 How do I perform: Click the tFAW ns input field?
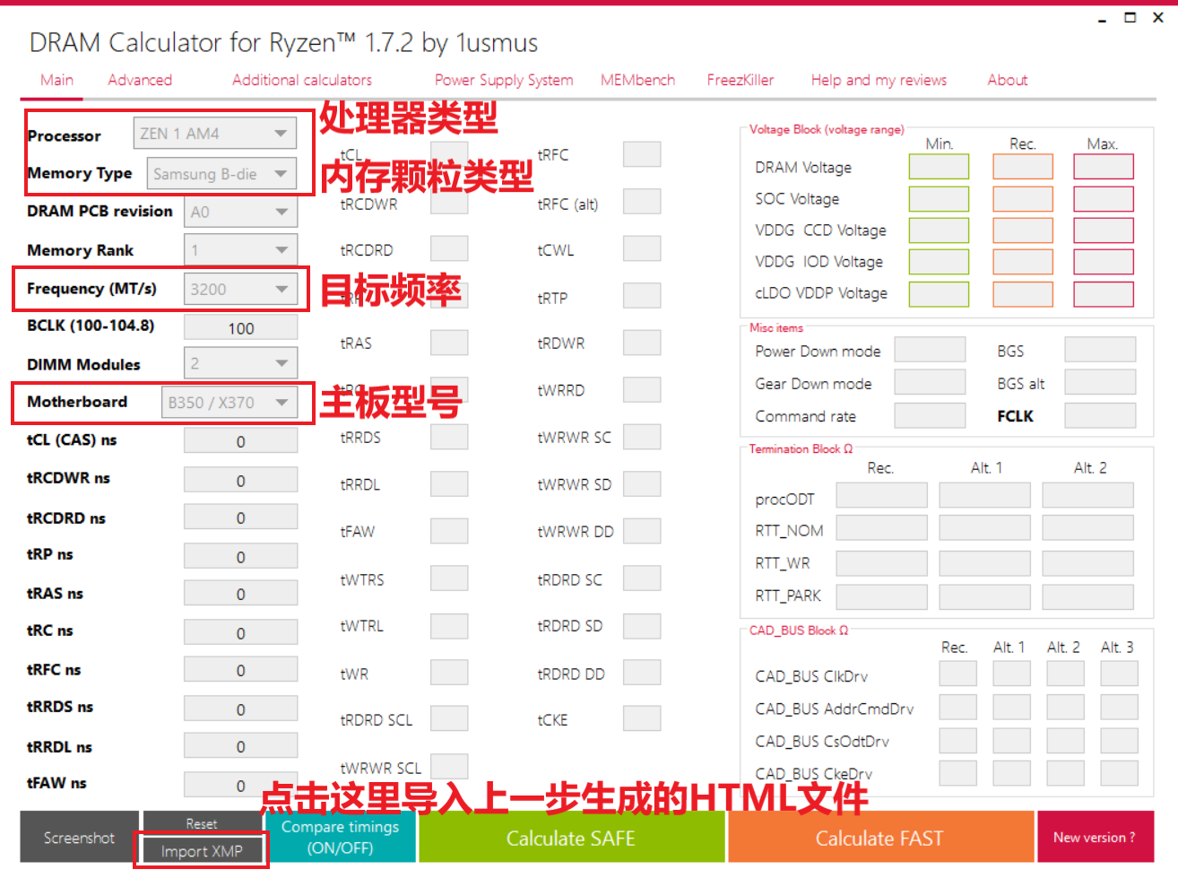(240, 785)
